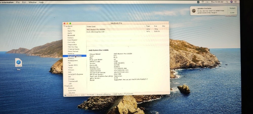The width and height of the screenshot is (253, 114).
Task: Select ATA in the Hardware list
Action: [x=69, y=28]
